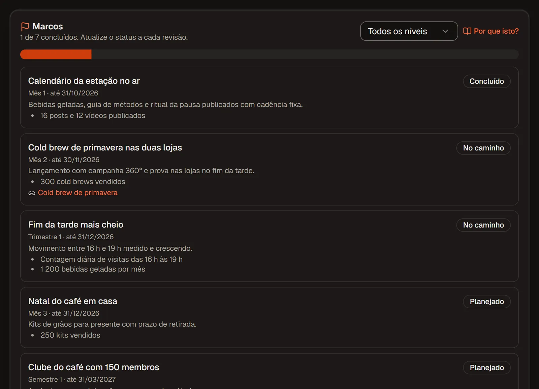Image resolution: width=539 pixels, height=389 pixels.
Task: Click the 300 cold brews vendidos bullet
Action: 83,182
